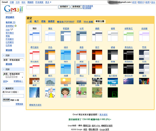Click the 關閉交談 link in footer
Viewport: 156px width, 131px height.
pos(87,126)
